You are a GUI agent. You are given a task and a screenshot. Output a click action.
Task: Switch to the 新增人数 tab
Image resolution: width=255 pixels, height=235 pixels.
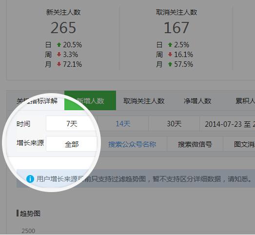pos(90,100)
